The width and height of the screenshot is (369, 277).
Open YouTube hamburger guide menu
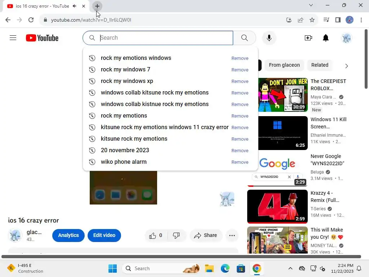[x=13, y=38]
